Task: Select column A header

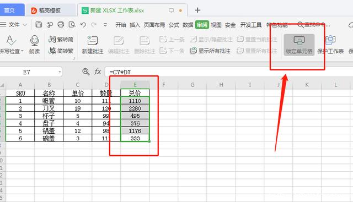Action: [20, 85]
